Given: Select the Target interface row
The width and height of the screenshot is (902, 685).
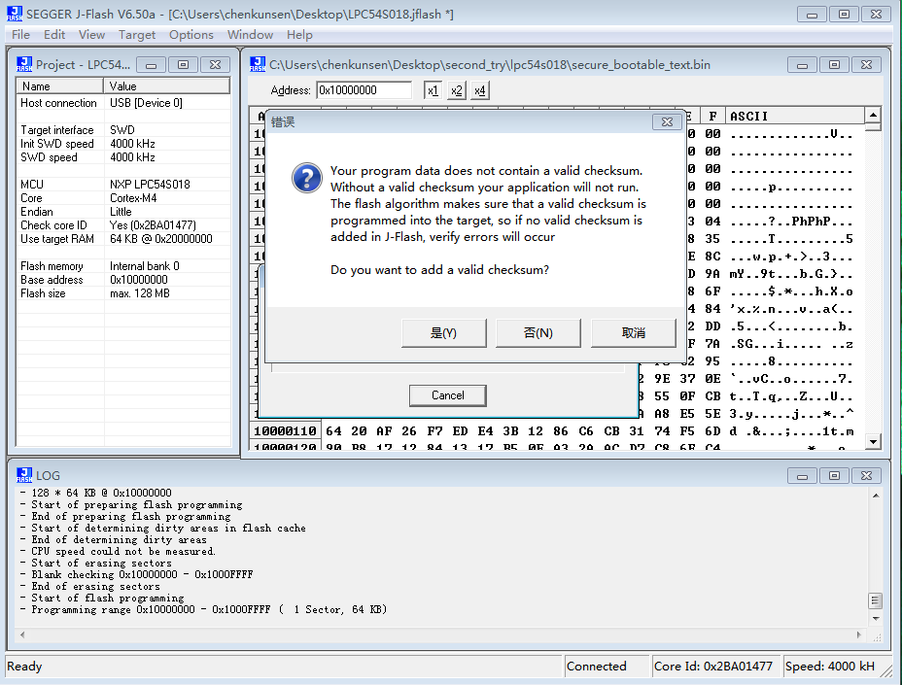Looking at the screenshot, I should [x=123, y=130].
